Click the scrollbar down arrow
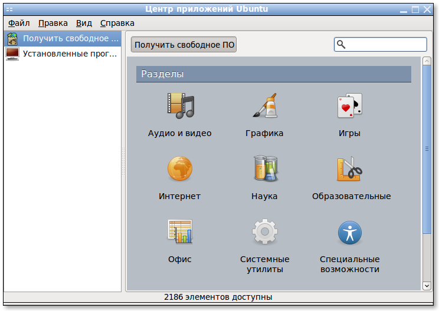This screenshot has width=439, height=311. tap(427, 286)
